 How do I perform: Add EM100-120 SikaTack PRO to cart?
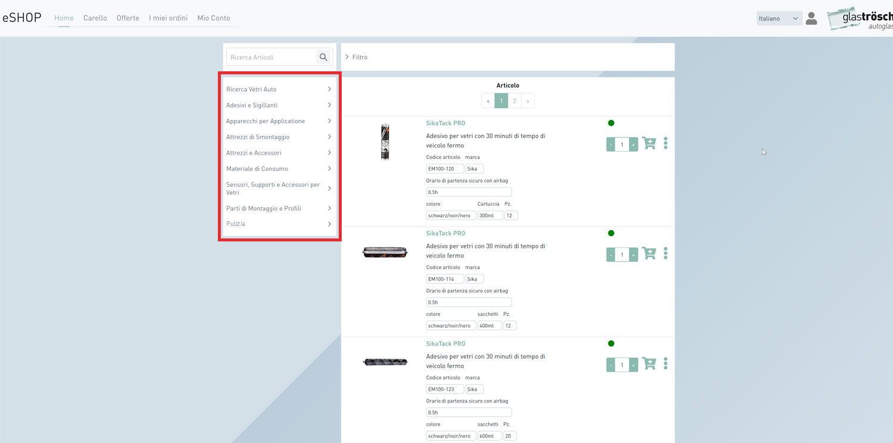click(649, 143)
